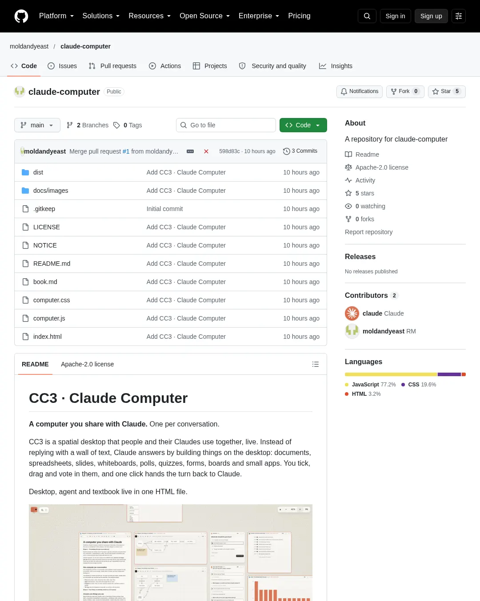The image size is (480, 601).
Task: Open the main branch selector
Action: click(x=37, y=125)
